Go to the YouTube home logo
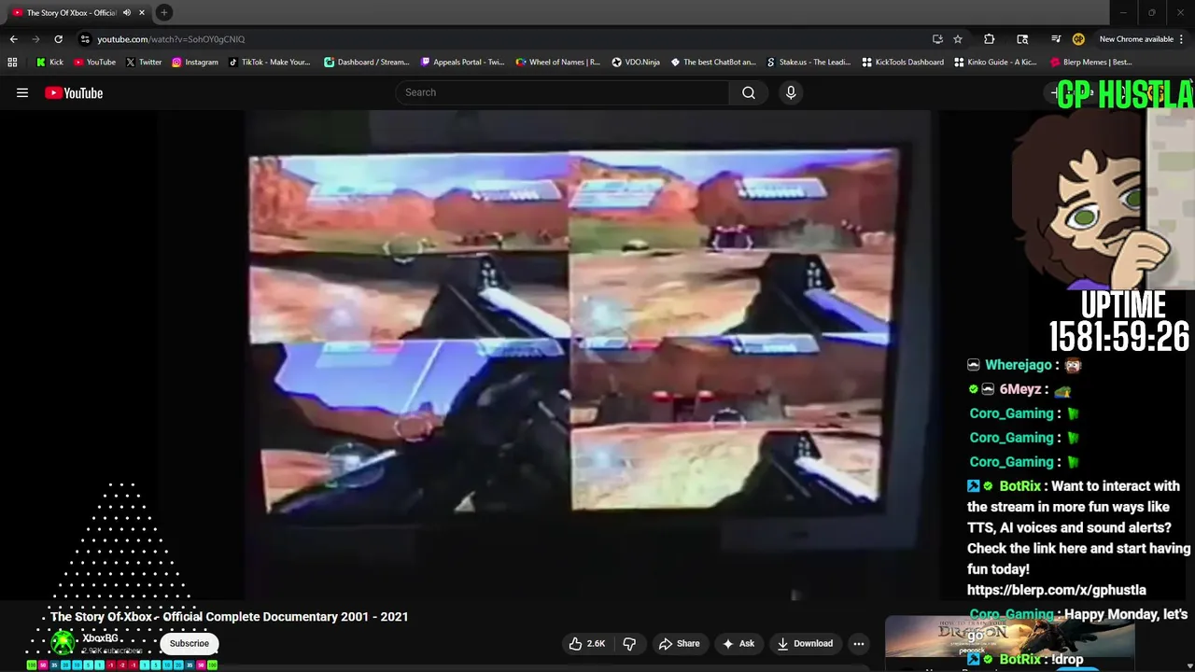This screenshot has width=1195, height=672. click(74, 92)
